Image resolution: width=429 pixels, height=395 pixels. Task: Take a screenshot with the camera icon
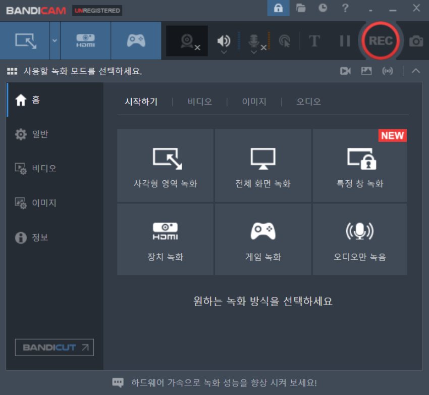point(416,41)
